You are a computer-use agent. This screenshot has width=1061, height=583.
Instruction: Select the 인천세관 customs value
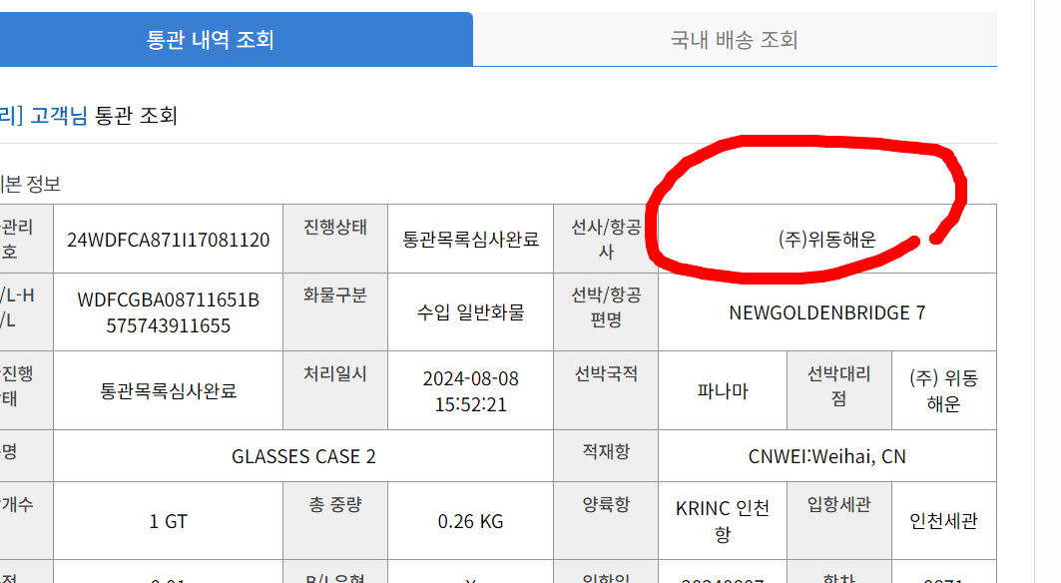pos(944,521)
